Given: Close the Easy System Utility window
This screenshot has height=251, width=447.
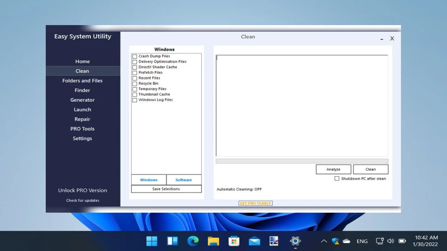Looking at the screenshot, I should point(392,39).
